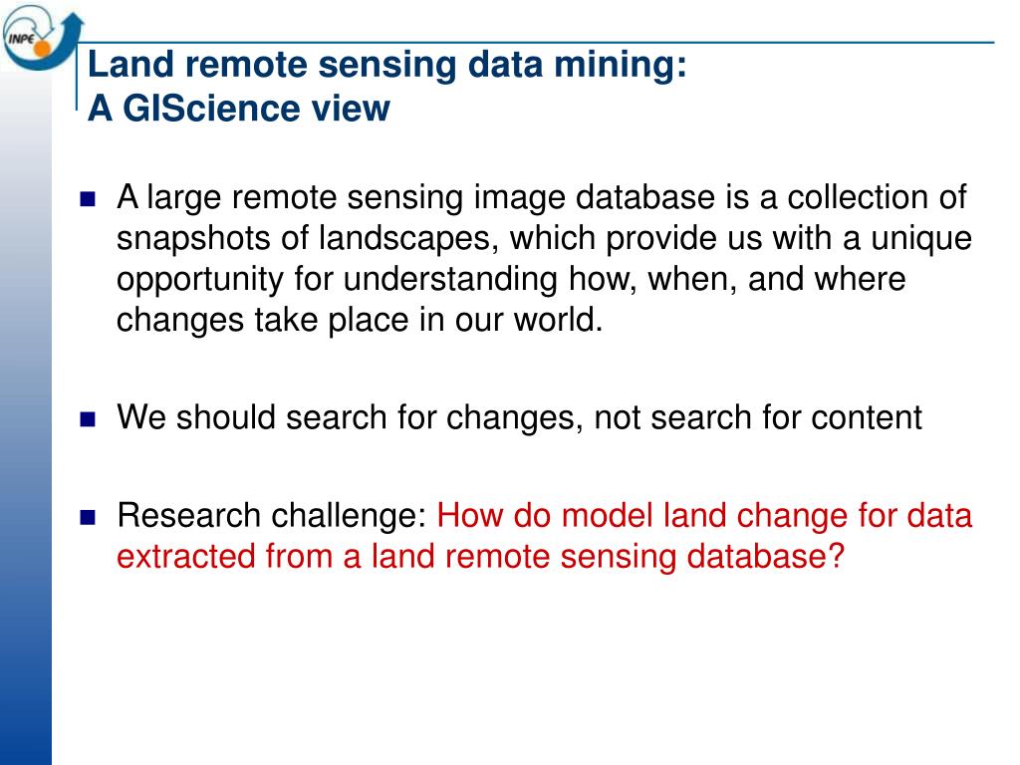Click the blue gradient sidebar on the left

click(26, 416)
